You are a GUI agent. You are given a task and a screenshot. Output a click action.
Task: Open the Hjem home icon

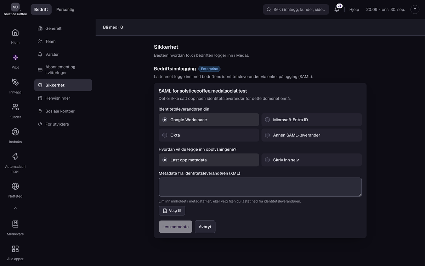click(15, 32)
